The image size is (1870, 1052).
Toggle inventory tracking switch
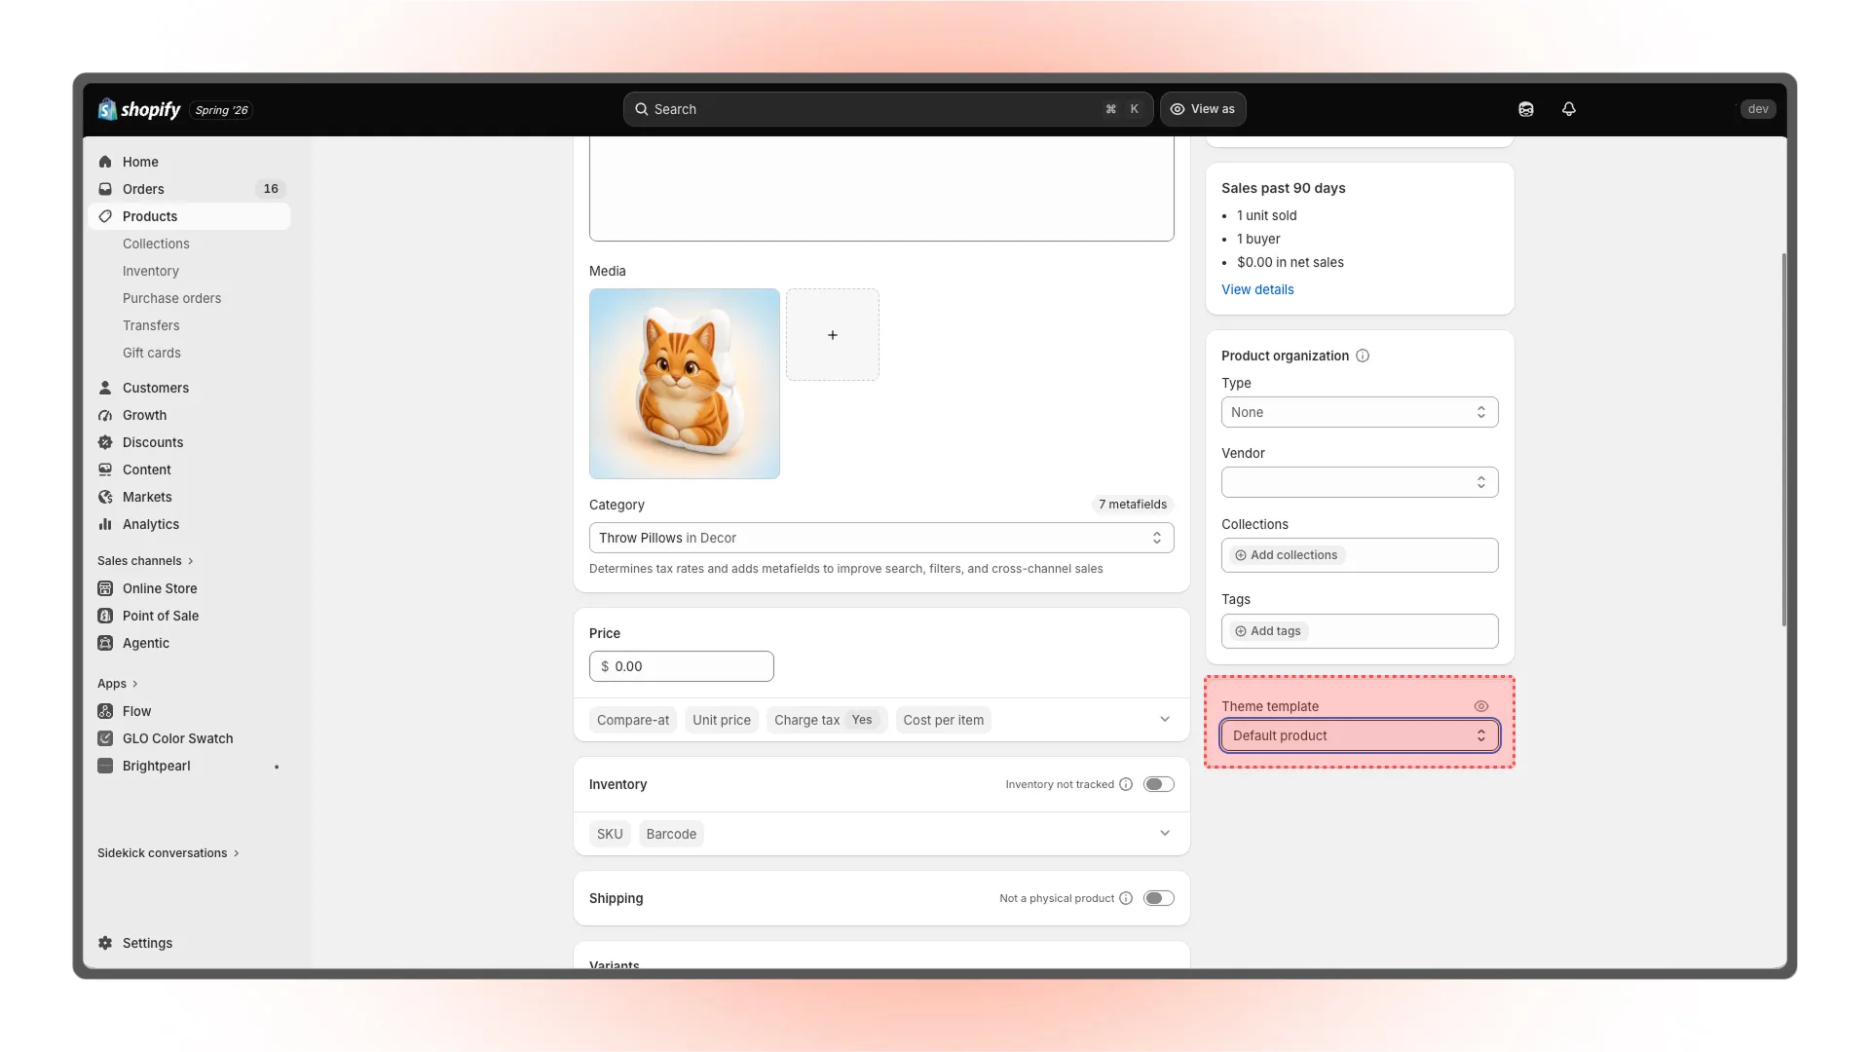[1159, 784]
